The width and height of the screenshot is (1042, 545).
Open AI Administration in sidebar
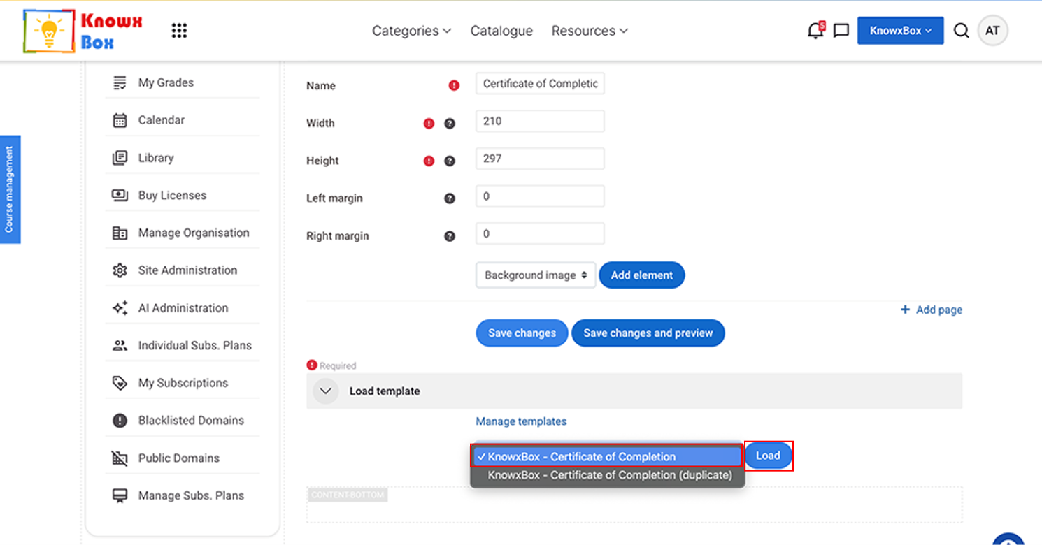[x=183, y=308]
